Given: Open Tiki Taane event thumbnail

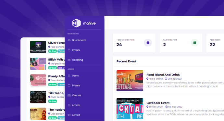Looking at the screenshot, I should tap(38, 97).
